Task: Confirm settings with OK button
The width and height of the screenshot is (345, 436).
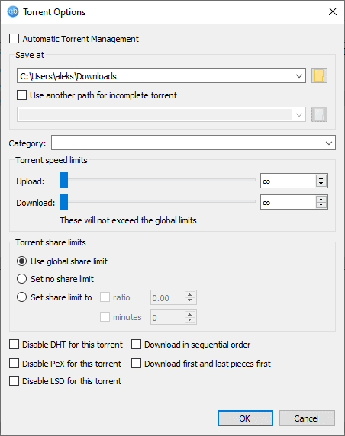Action: pyautogui.click(x=245, y=418)
